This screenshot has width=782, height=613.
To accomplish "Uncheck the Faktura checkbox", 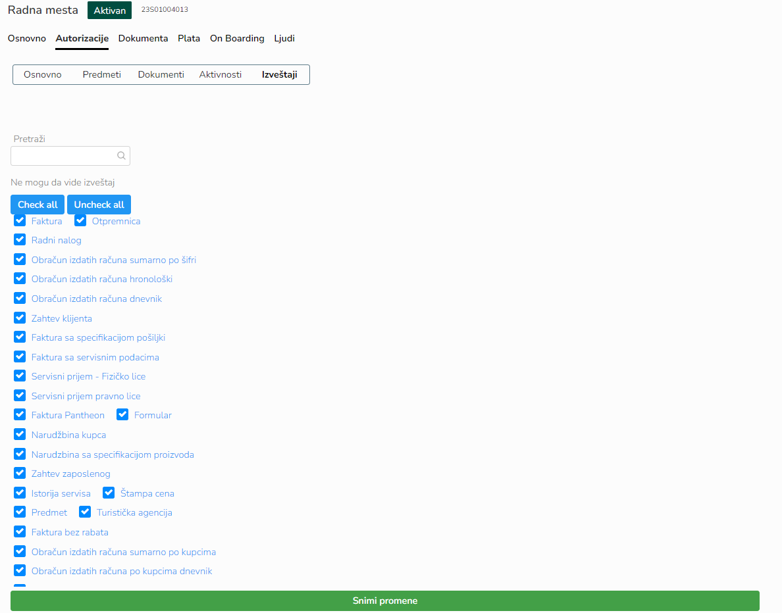I will pos(20,220).
